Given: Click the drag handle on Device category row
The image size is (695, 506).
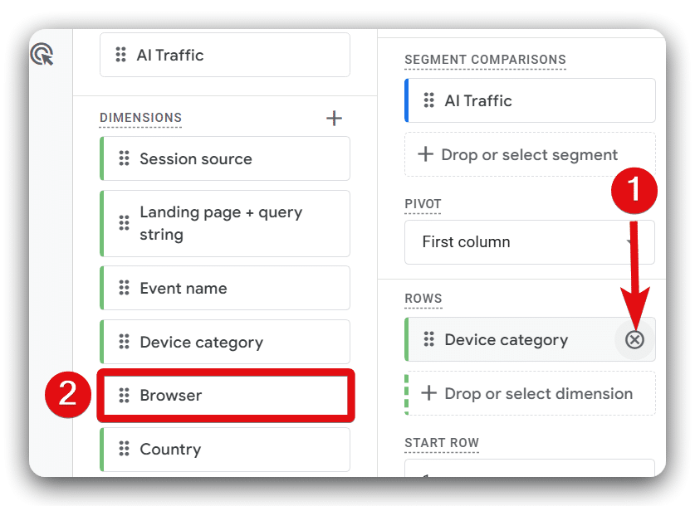Looking at the screenshot, I should tap(429, 339).
